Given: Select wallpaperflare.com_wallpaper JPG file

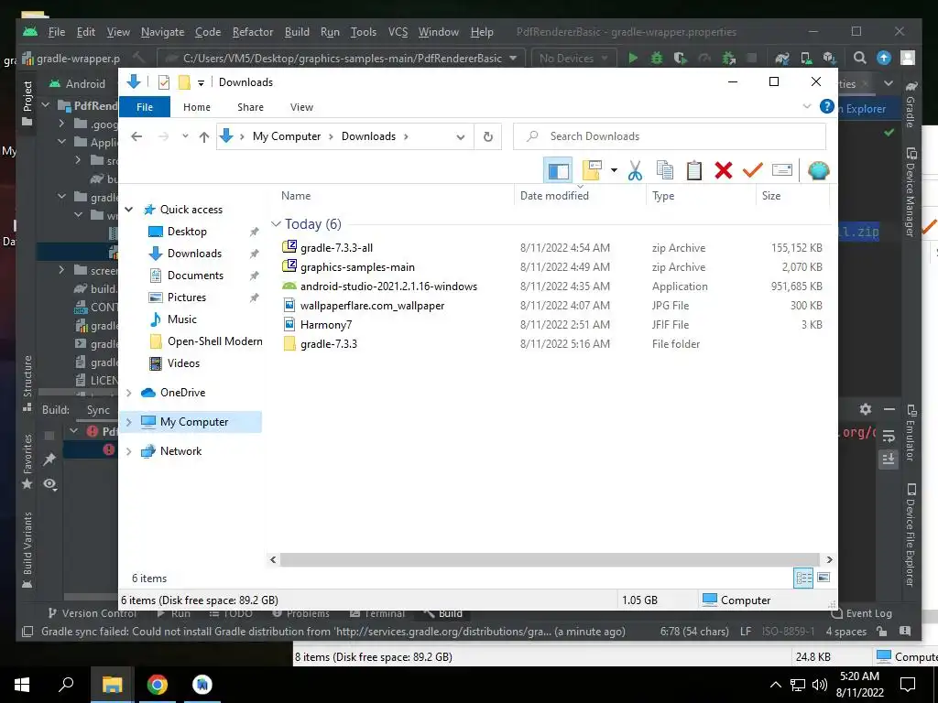Looking at the screenshot, I should (372, 306).
